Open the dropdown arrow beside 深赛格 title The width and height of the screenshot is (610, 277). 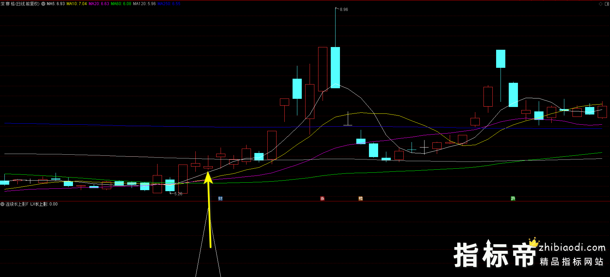coord(43,4)
